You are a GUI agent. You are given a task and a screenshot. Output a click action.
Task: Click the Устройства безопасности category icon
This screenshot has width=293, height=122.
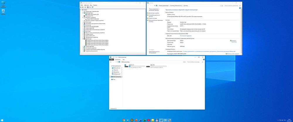pos(84,51)
